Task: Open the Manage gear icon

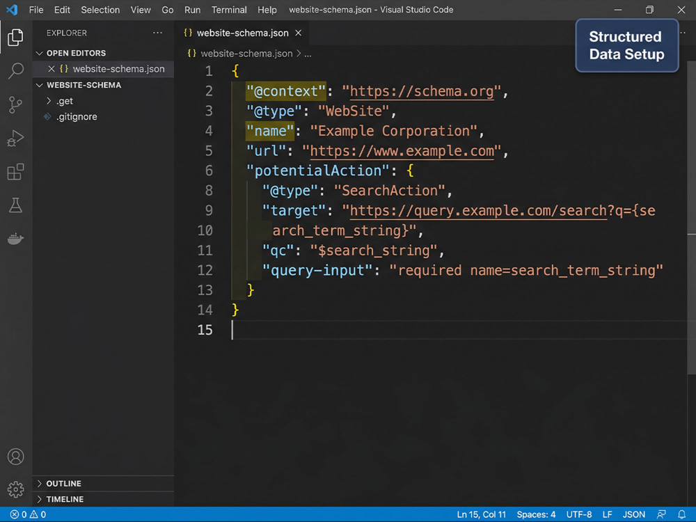Action: 15,489
